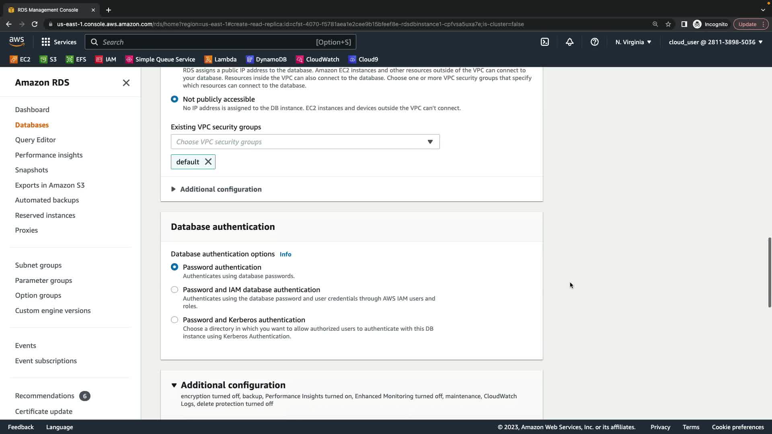Remove the default security group tag
Viewport: 772px width, 434px height.
(x=208, y=162)
